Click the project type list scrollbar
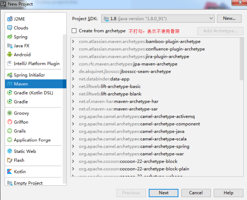The image size is (247, 200). (65, 109)
